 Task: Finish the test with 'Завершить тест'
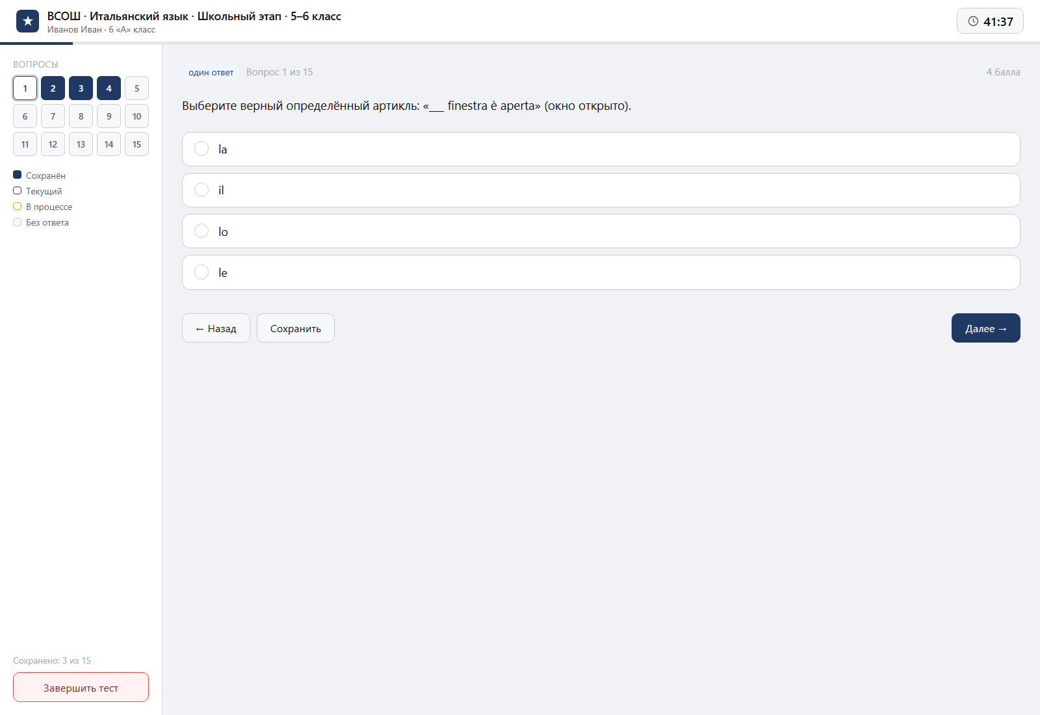81,687
